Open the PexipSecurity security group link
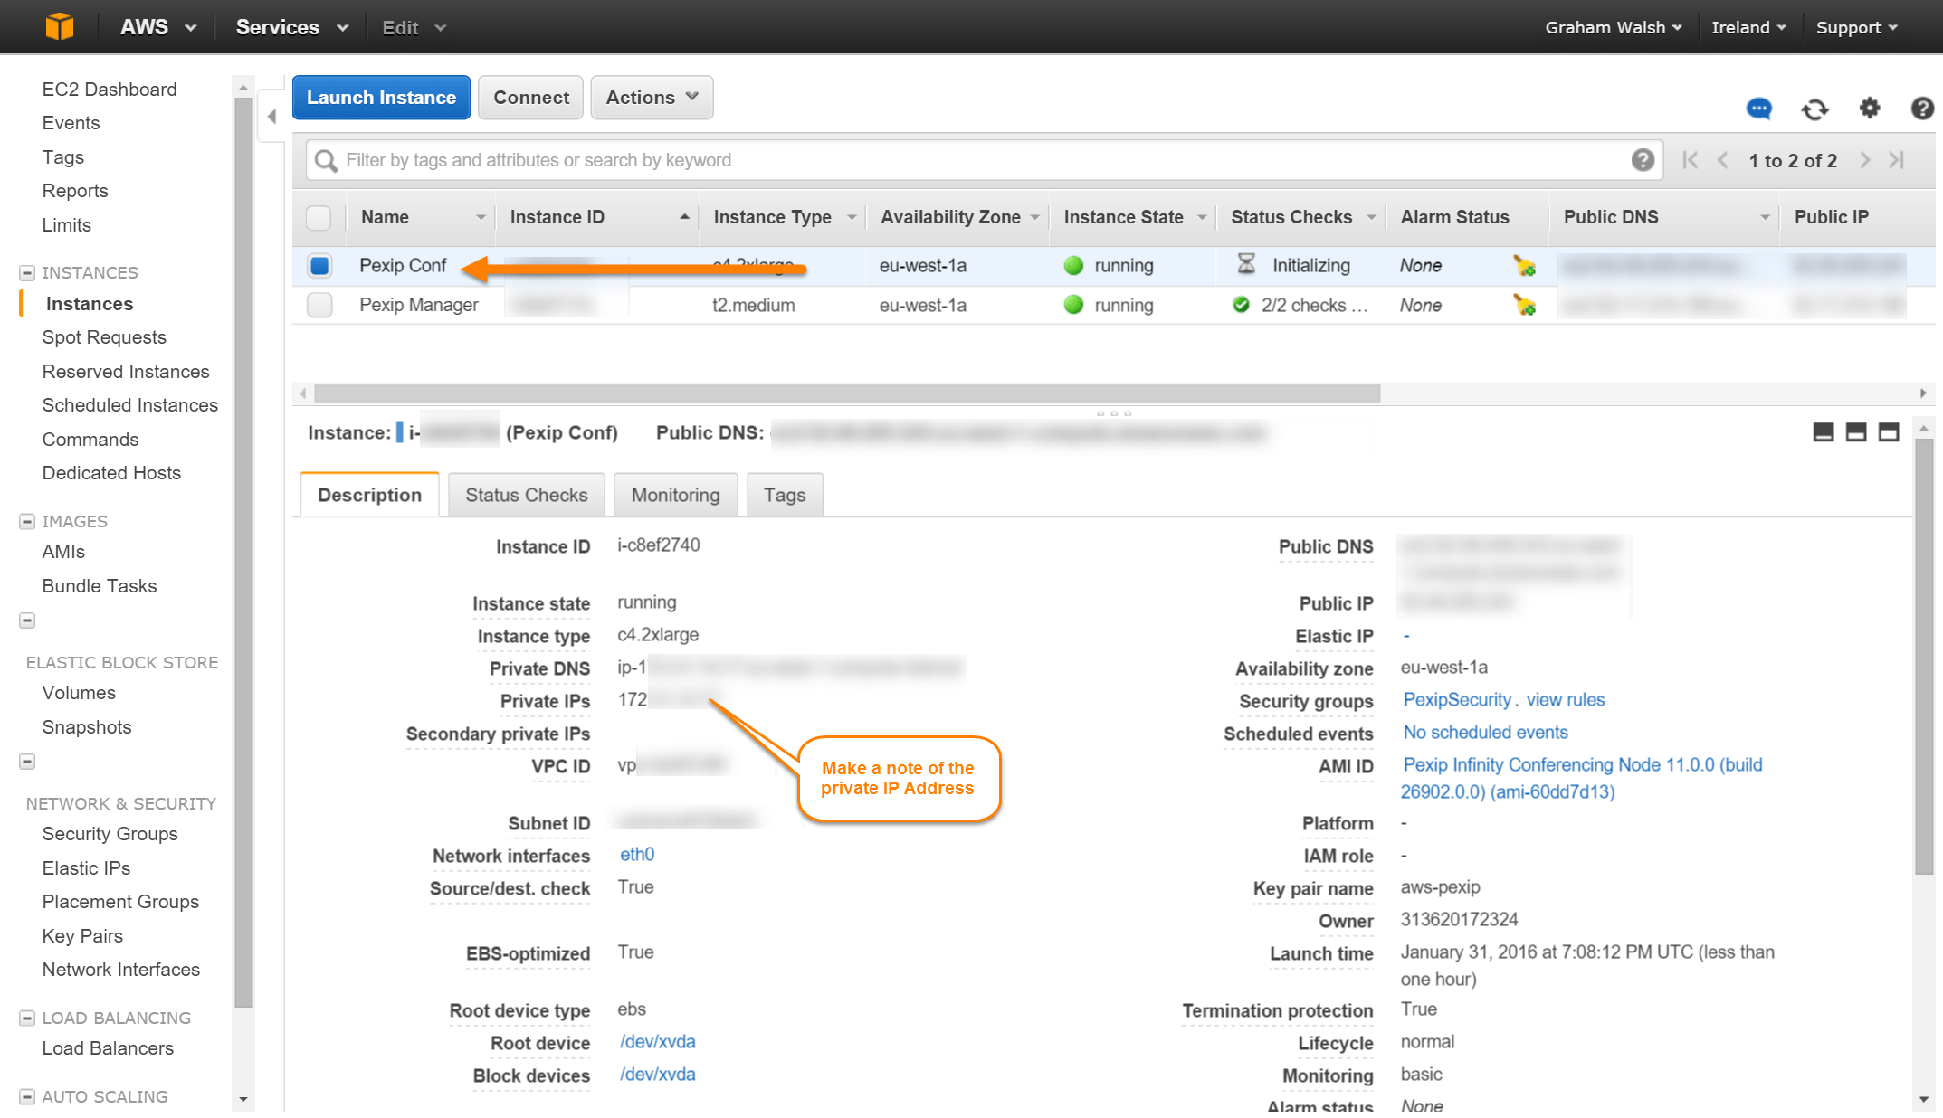Viewport: 1943px width, 1118px height. coord(1456,699)
